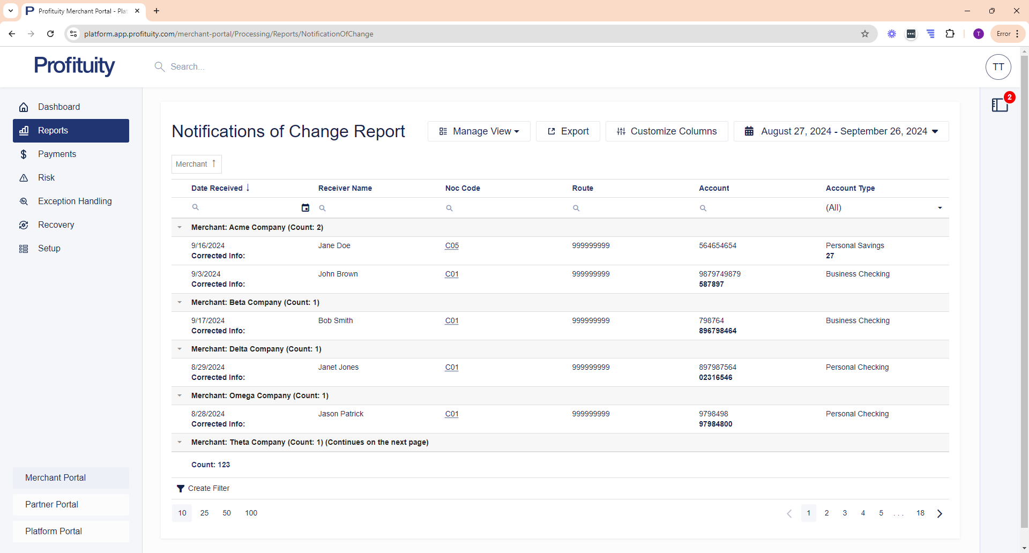This screenshot has width=1029, height=553.
Task: Go to next page using right arrow
Action: click(939, 513)
